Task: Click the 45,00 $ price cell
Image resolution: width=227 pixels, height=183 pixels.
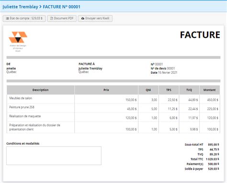Action: point(132,109)
